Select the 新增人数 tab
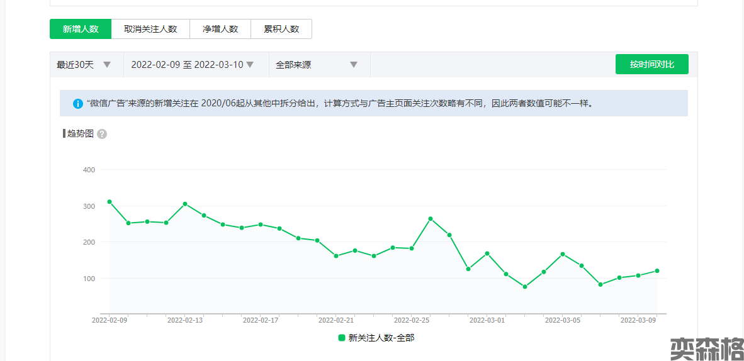The image size is (744, 361). point(81,29)
